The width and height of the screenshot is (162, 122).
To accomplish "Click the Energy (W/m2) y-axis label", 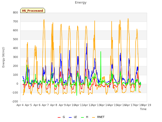I will click(x=3, y=57).
